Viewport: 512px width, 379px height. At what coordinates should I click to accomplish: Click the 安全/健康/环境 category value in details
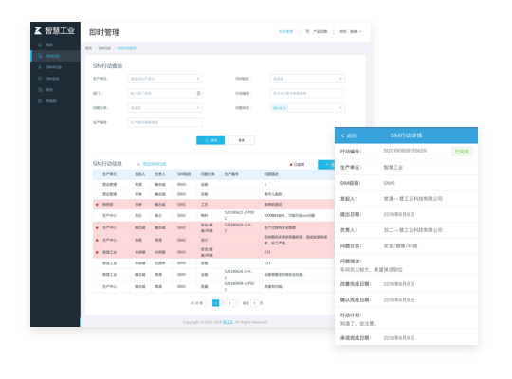click(400, 246)
